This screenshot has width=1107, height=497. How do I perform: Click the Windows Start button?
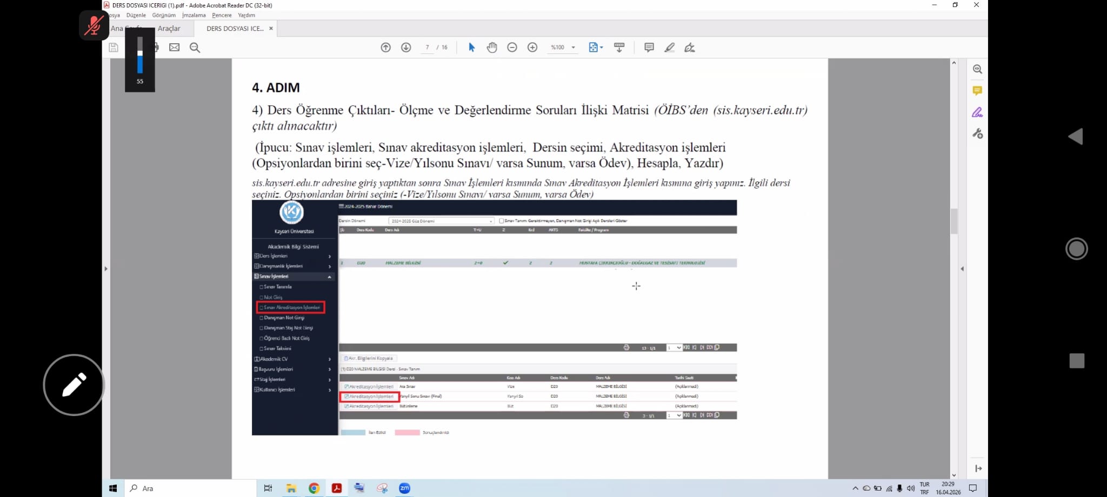point(113,488)
